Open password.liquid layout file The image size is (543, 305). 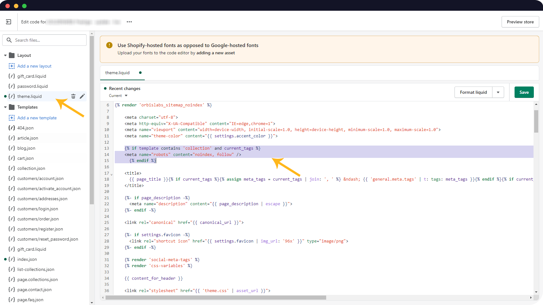coord(33,86)
